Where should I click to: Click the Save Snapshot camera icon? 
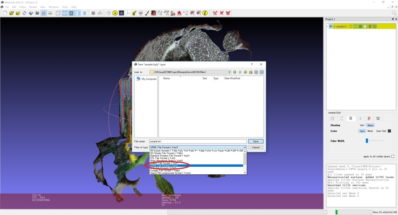pyautogui.click(x=37, y=13)
